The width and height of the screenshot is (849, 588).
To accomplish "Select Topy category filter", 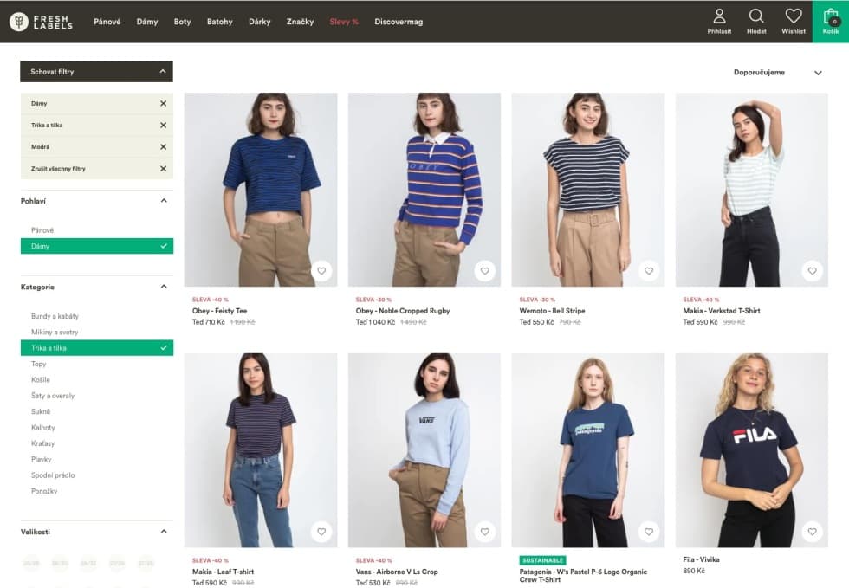I will click(x=38, y=364).
